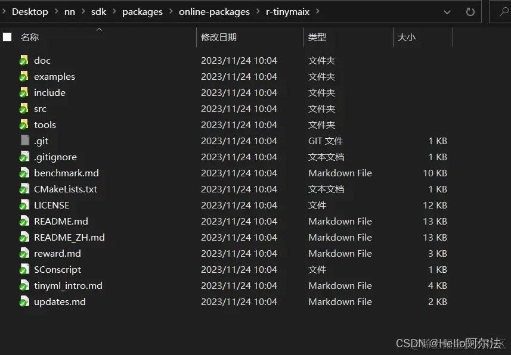
Task: Expand the chevron after sdk in path
Action: tap(114, 11)
